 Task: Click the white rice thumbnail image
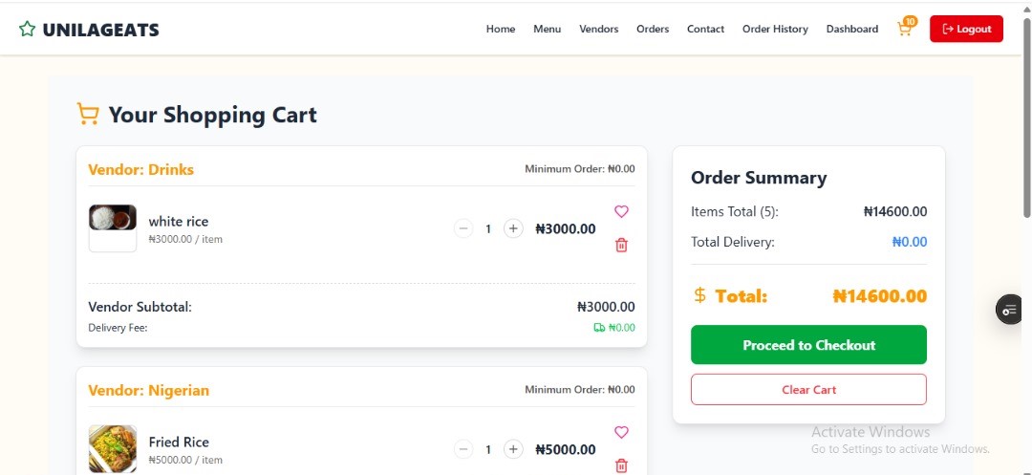click(113, 227)
